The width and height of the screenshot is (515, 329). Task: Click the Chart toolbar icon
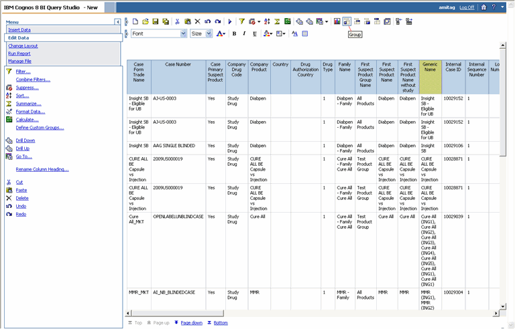point(337,21)
